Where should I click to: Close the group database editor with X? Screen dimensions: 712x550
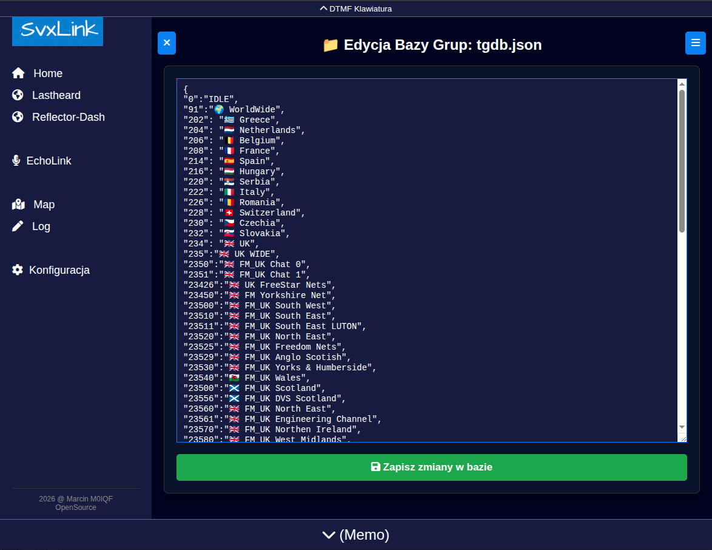click(167, 43)
